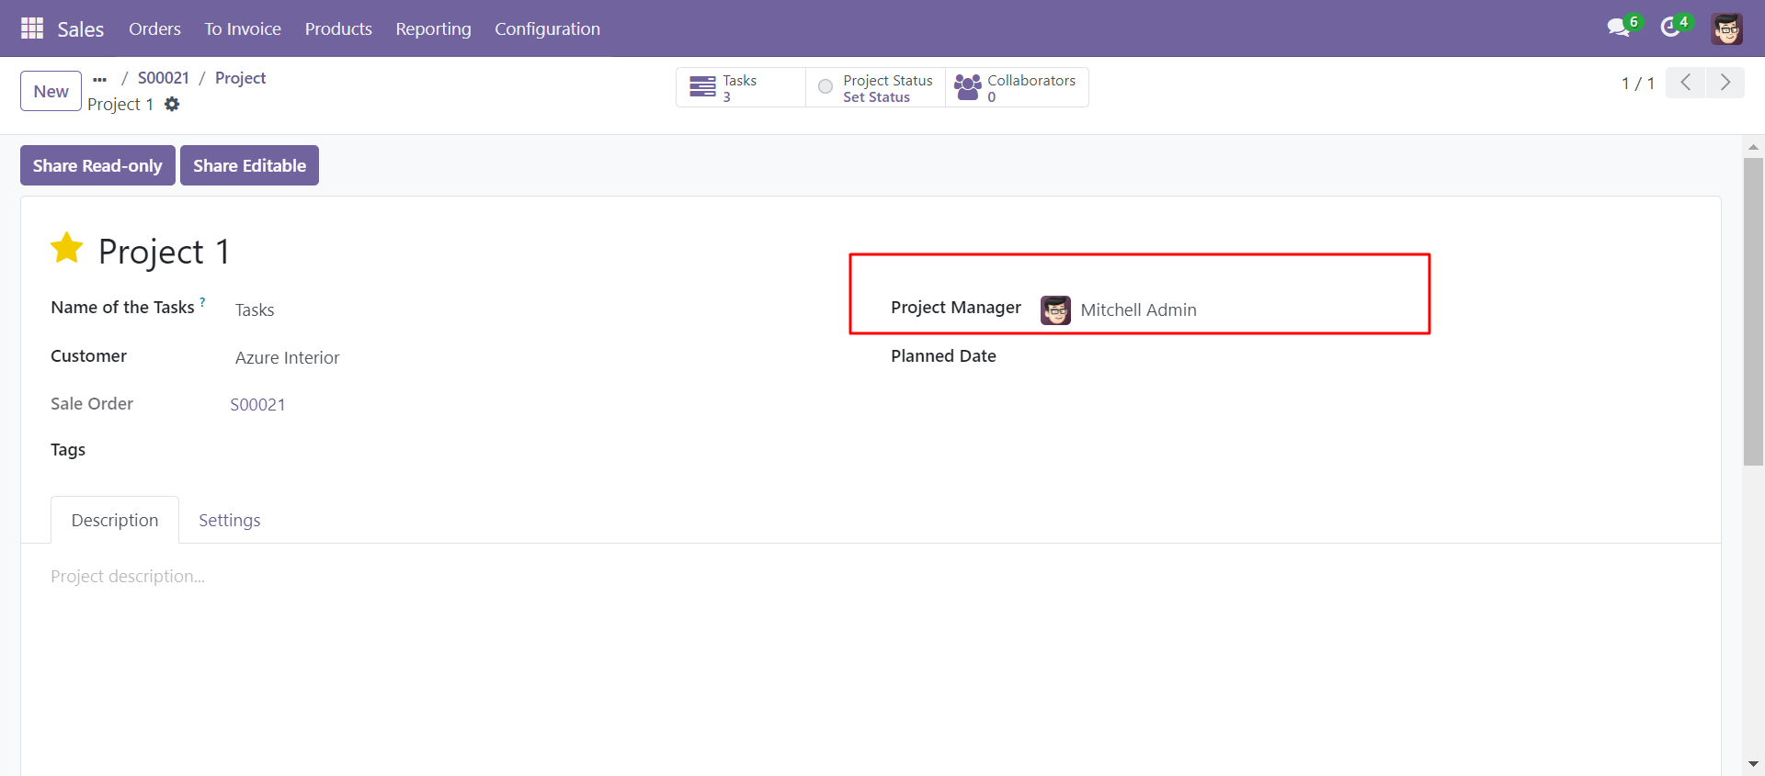Viewport: 1765px width, 776px height.
Task: Click the New button
Action: (51, 91)
